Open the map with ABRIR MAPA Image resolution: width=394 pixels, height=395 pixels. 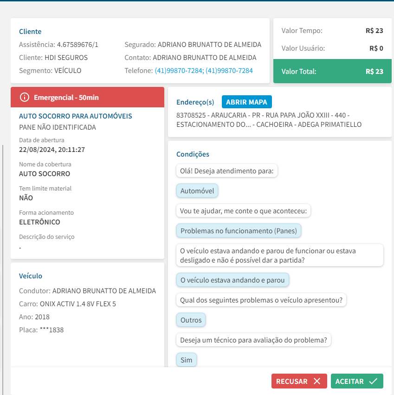(x=246, y=102)
